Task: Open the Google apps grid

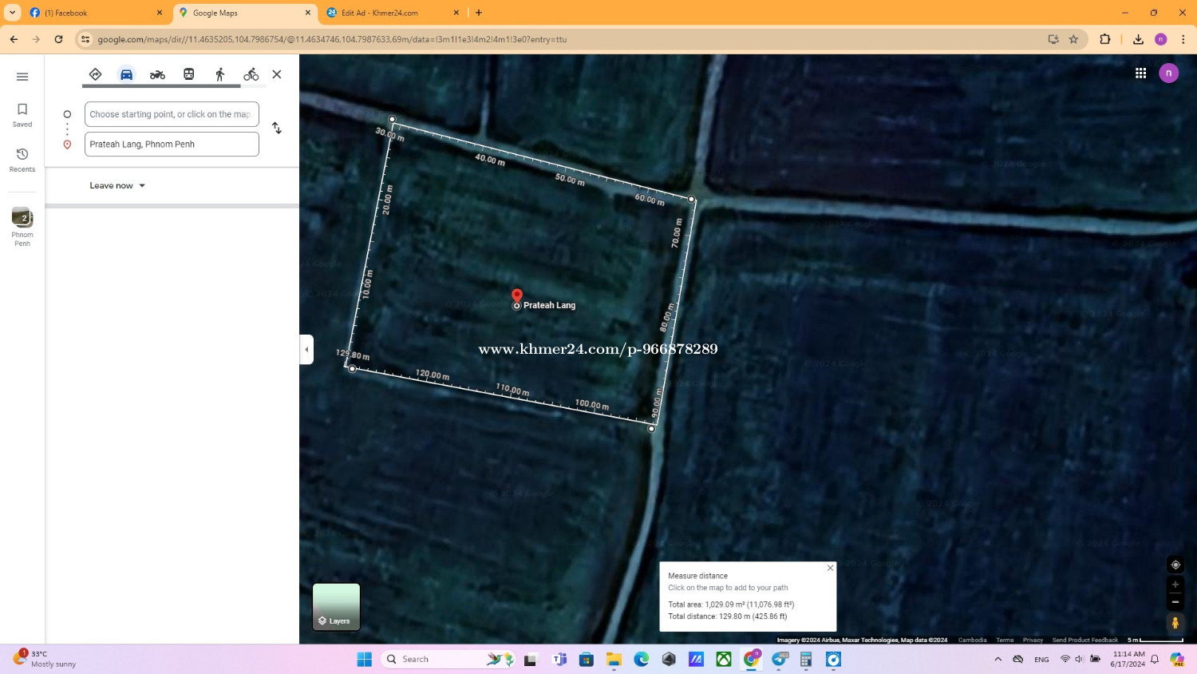Action: [x=1140, y=73]
